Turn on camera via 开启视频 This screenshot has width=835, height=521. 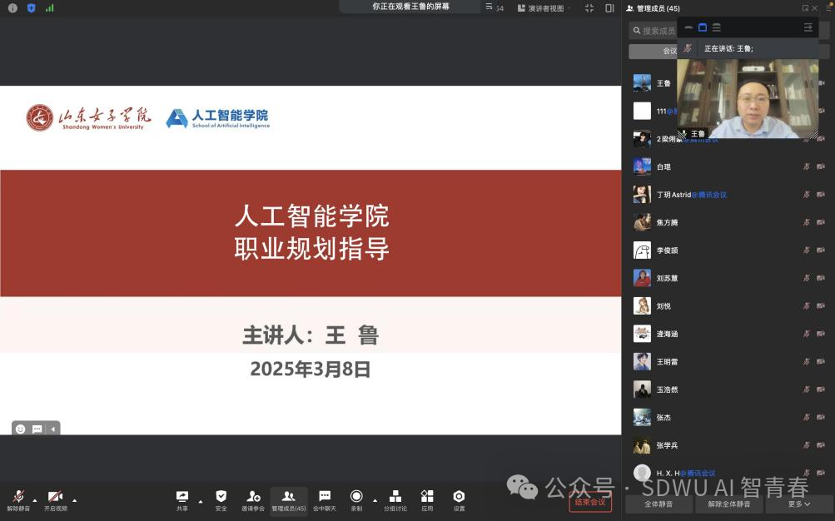55,497
